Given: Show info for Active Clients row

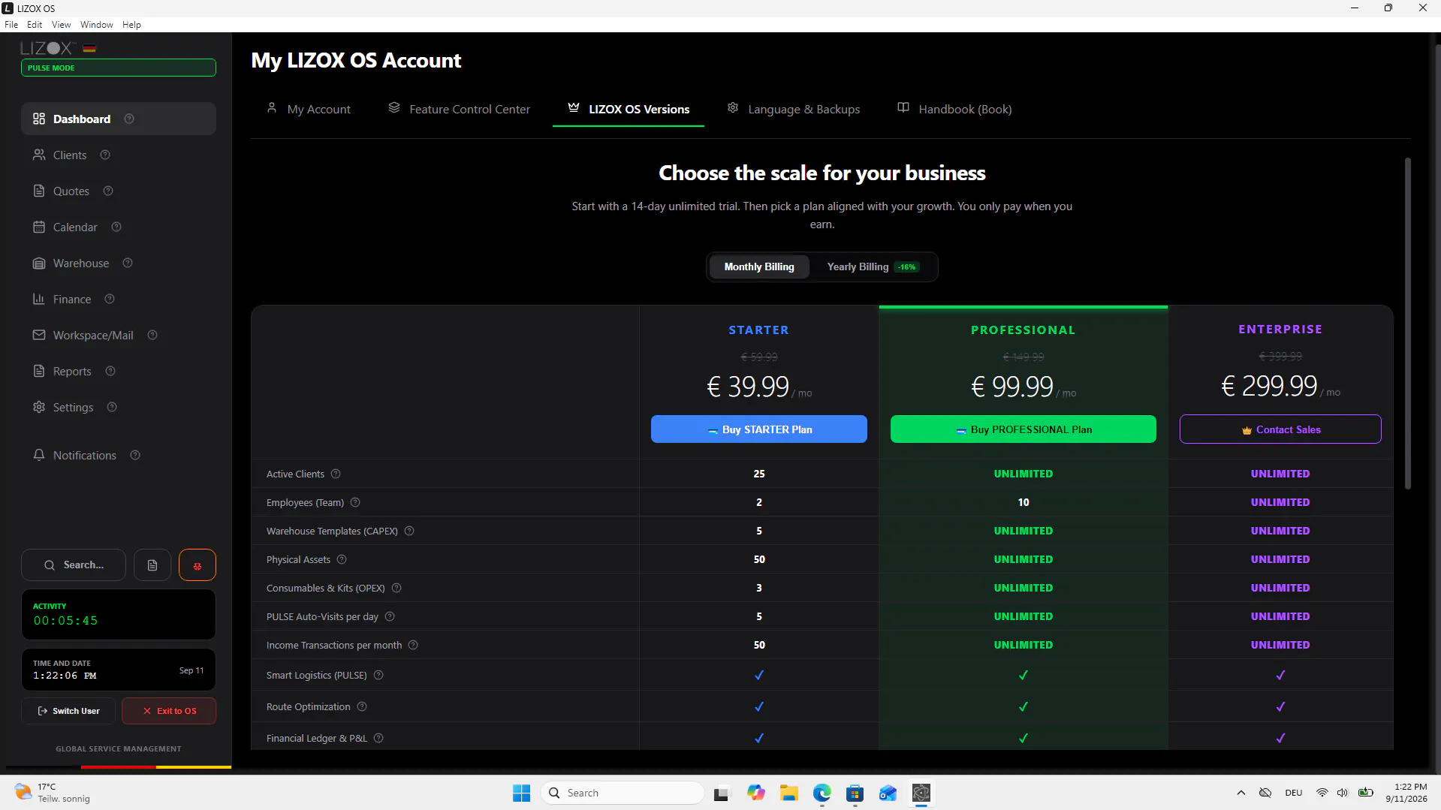Looking at the screenshot, I should 336,474.
